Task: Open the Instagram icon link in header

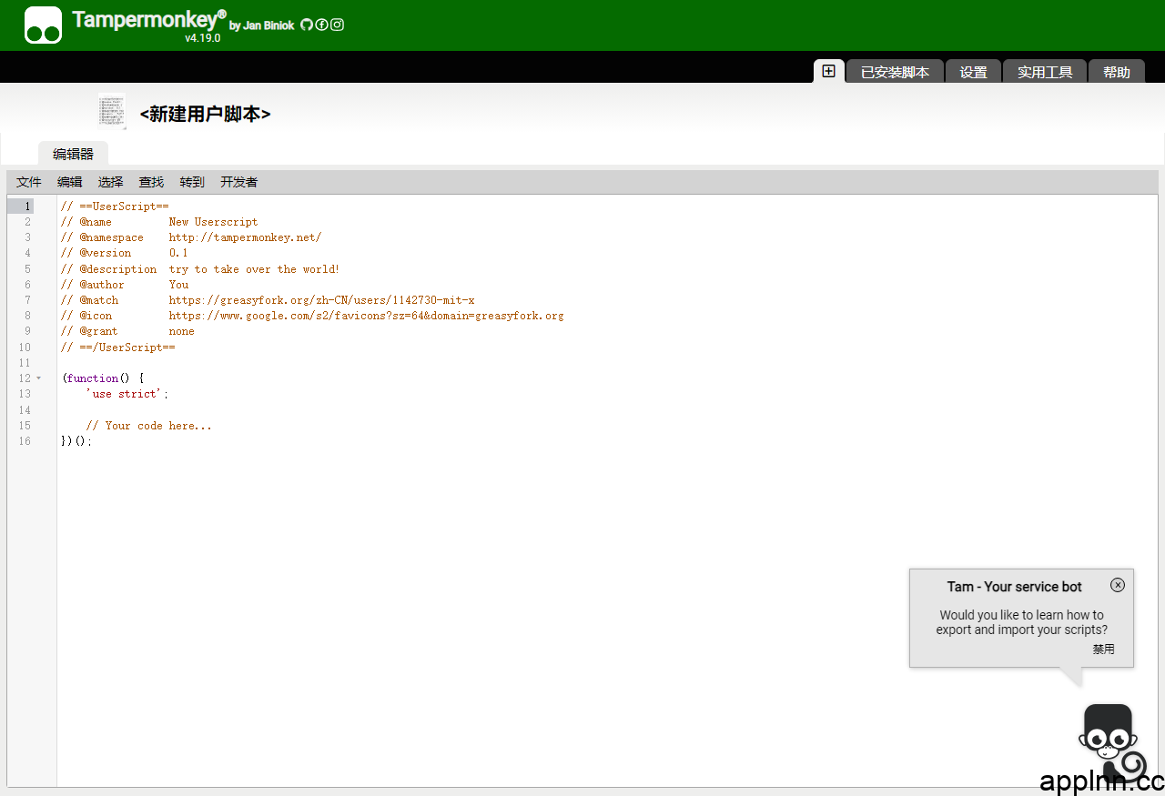Action: click(x=337, y=25)
